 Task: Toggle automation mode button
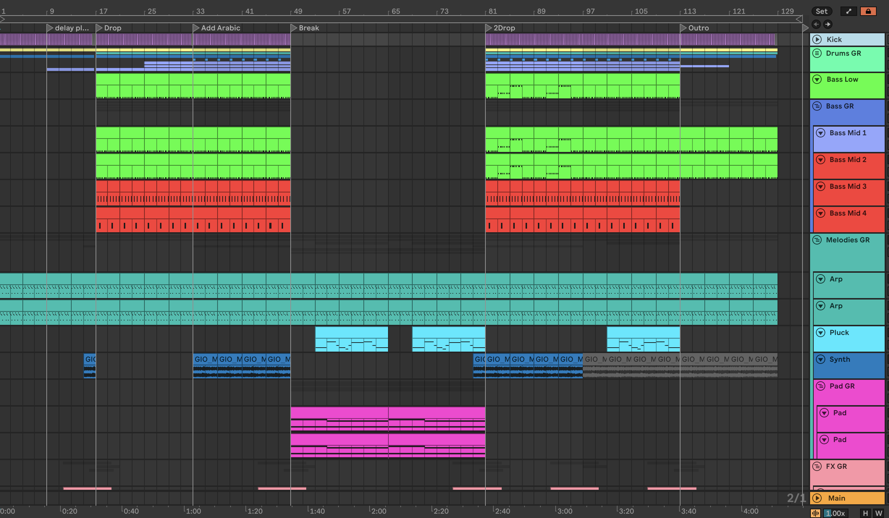coord(848,11)
